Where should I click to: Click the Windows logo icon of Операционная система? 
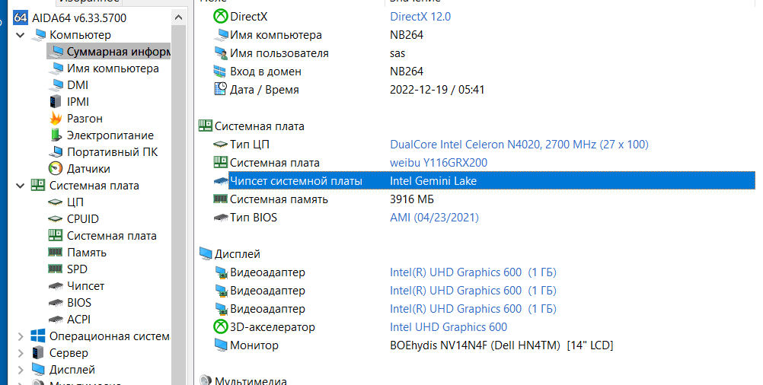point(38,336)
